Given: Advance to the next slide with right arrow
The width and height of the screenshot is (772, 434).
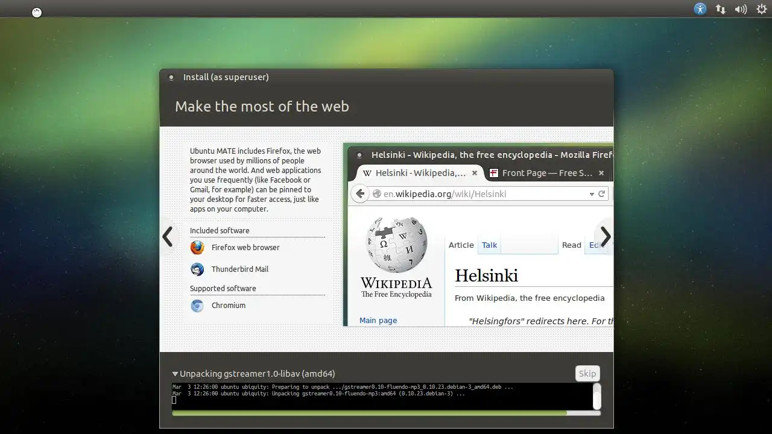Looking at the screenshot, I should pos(606,236).
